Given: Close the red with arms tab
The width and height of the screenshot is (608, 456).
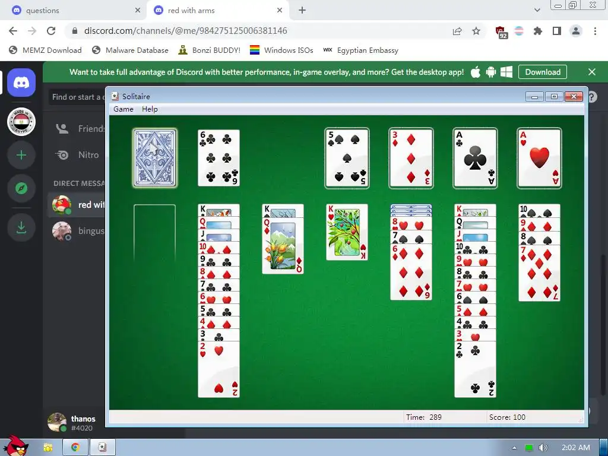Looking at the screenshot, I should pyautogui.click(x=280, y=11).
